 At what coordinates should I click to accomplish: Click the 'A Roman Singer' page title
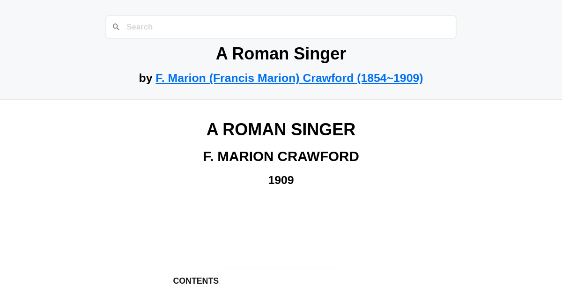(281, 53)
